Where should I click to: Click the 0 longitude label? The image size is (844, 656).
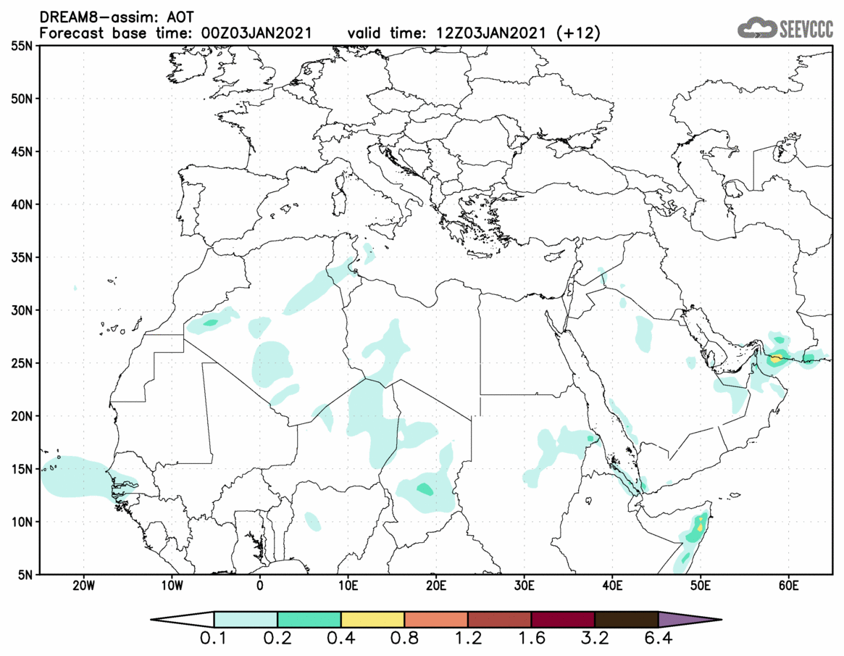(260, 586)
